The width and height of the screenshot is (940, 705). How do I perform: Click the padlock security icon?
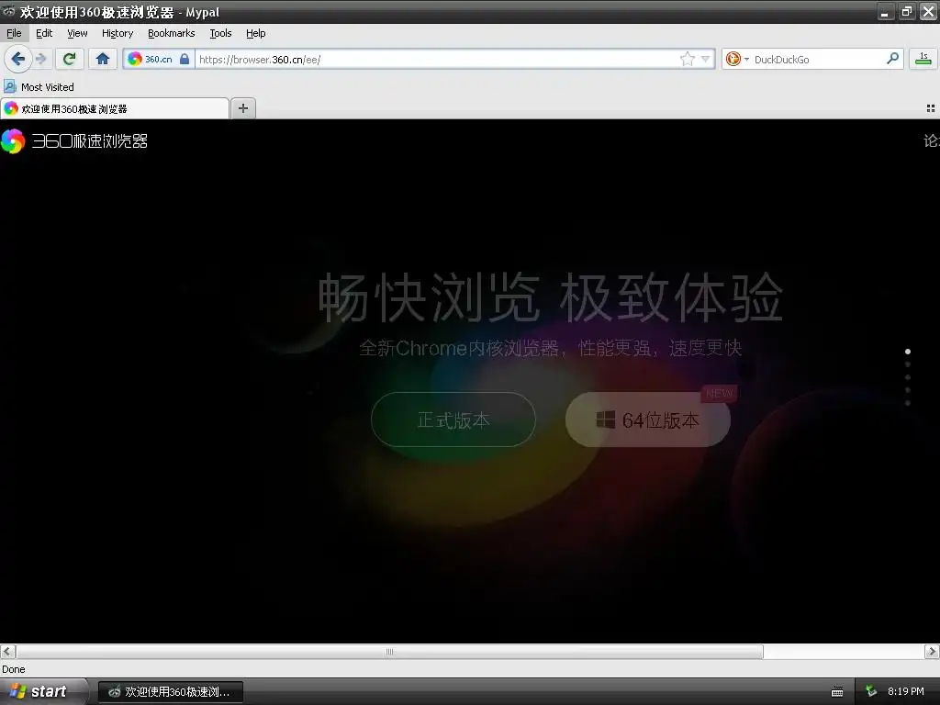point(185,59)
